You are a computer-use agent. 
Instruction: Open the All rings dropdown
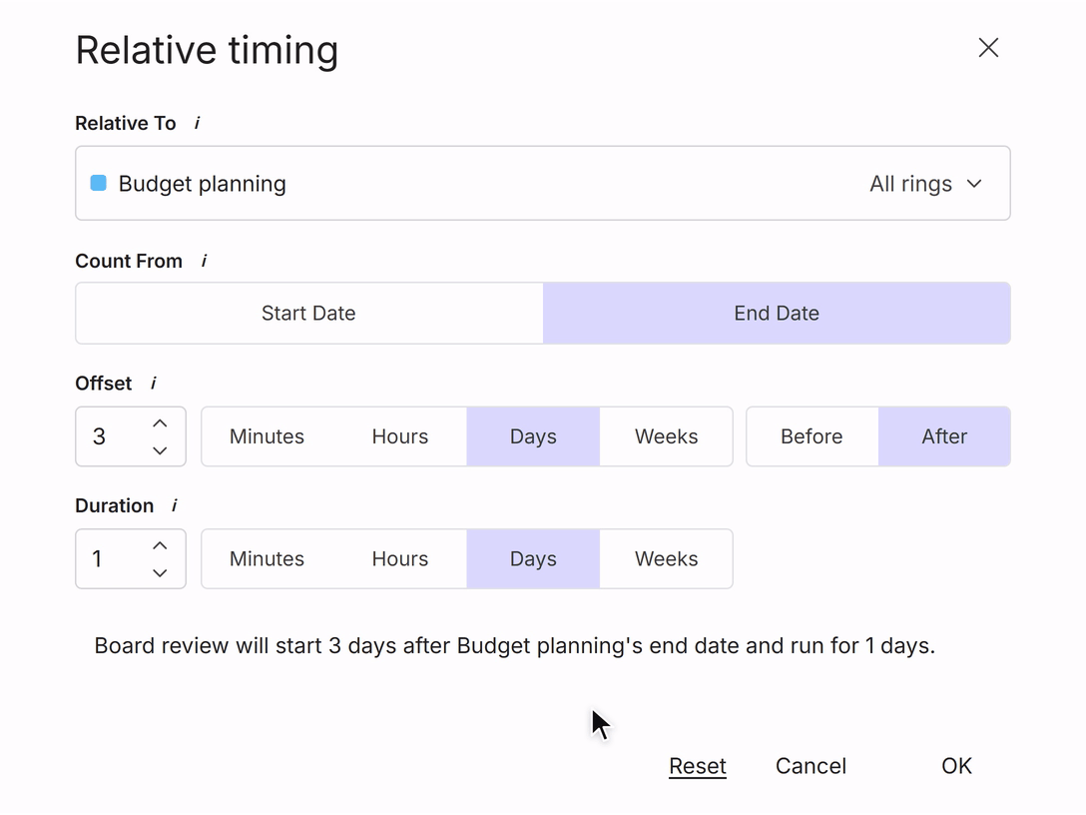tap(925, 184)
